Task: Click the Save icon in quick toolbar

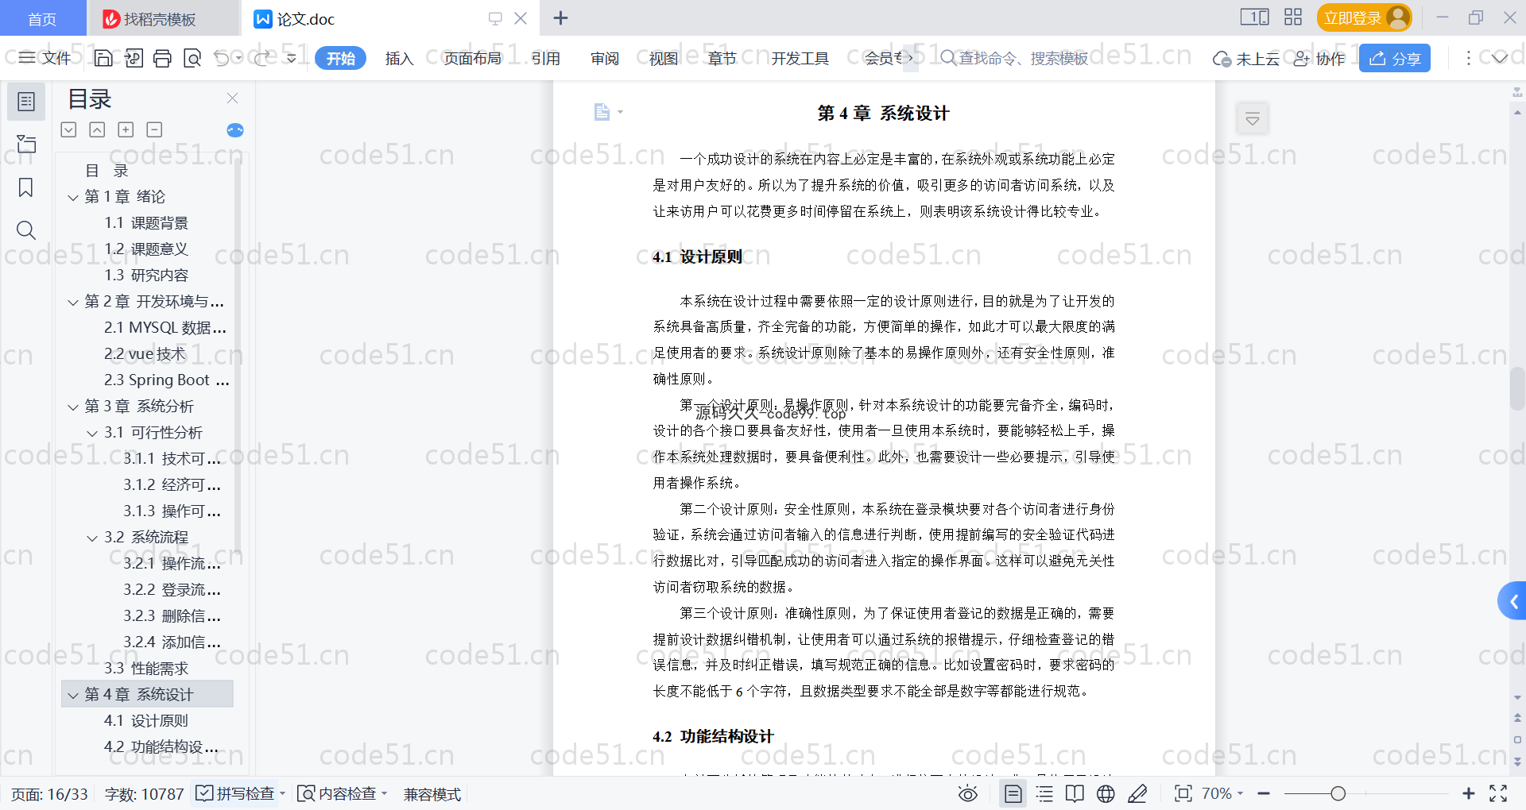Action: click(103, 58)
